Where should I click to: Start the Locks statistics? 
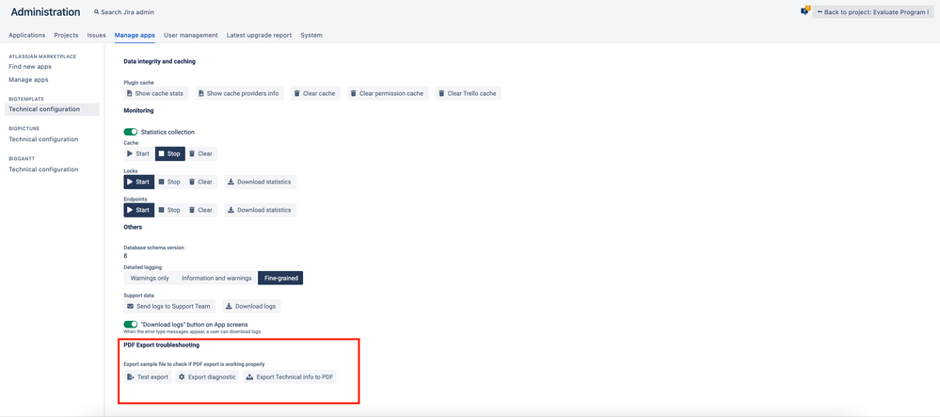138,182
